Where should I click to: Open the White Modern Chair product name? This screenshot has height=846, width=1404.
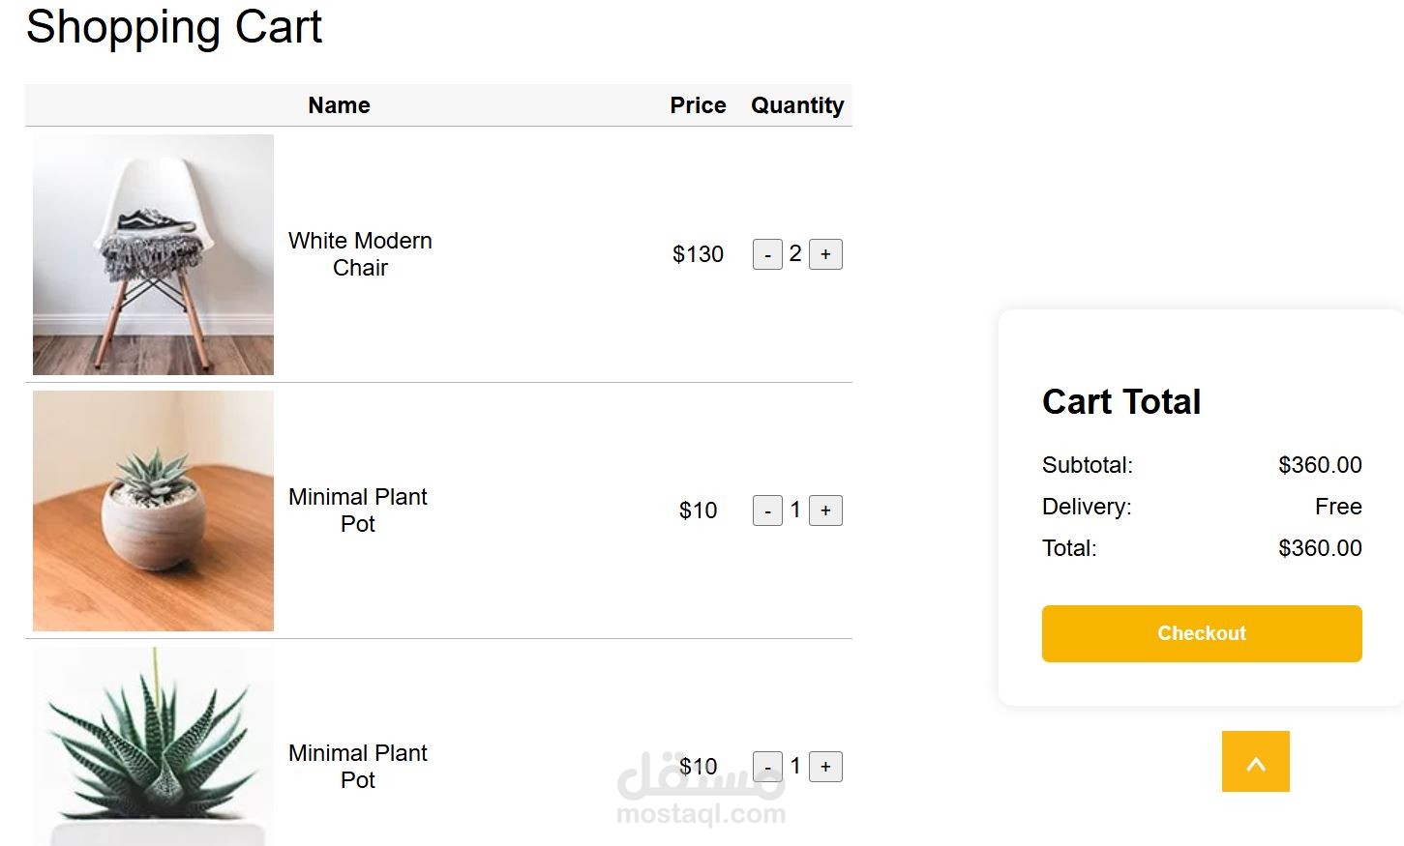click(360, 254)
